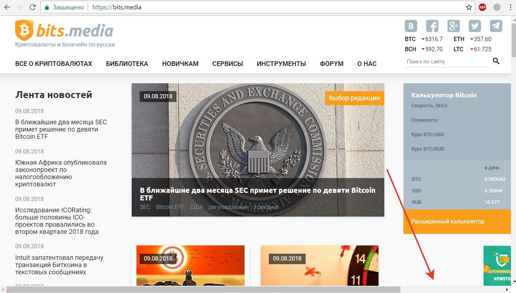Click the vertical scrollbar thumb
This screenshot has width=516, height=293.
click(x=513, y=40)
